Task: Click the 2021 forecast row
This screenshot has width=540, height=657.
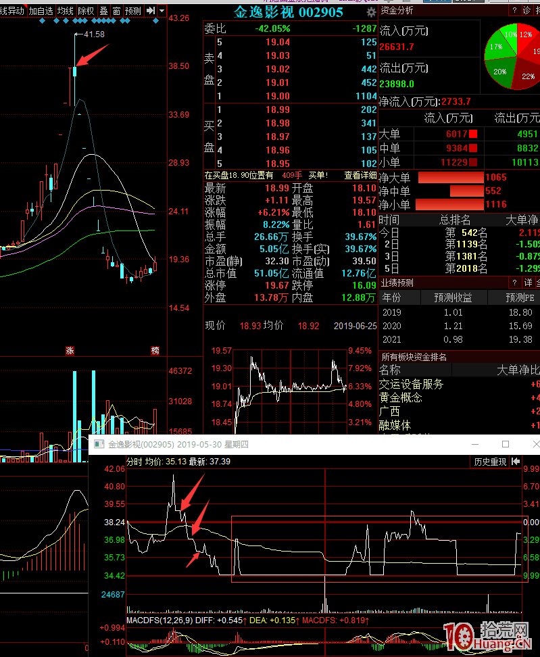Action: (459, 339)
